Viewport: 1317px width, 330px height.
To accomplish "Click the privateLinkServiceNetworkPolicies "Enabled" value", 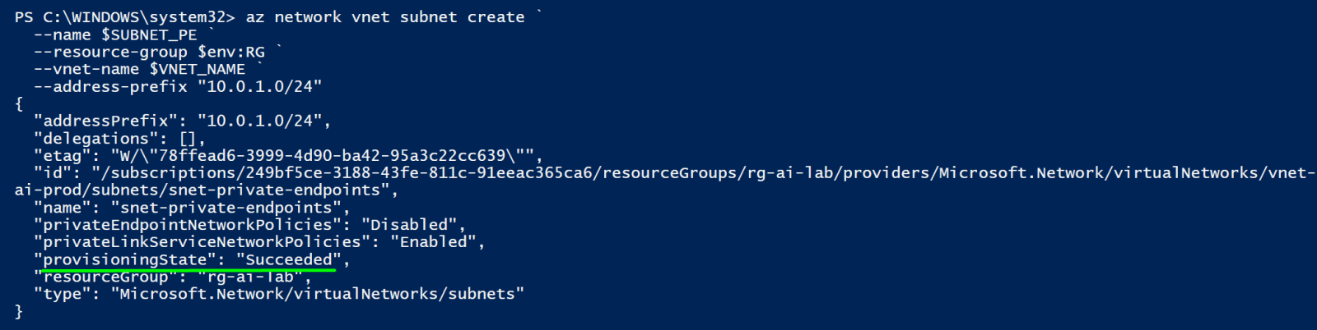I will coord(434,241).
